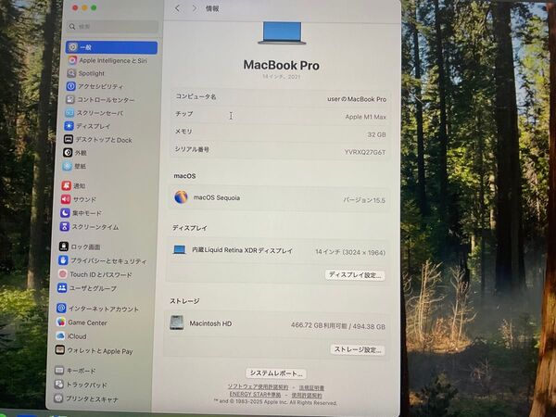
Task: Open サウンド (Sound) settings
Action: (79, 199)
